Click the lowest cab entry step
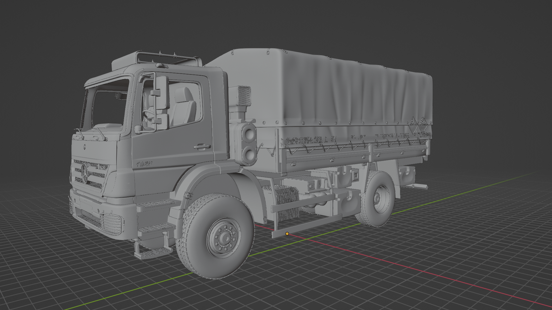The height and width of the screenshot is (310, 552). click(x=153, y=253)
